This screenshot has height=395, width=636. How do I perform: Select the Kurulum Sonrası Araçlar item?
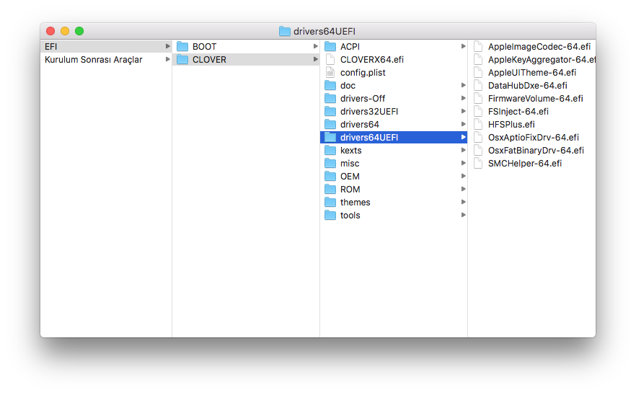click(x=93, y=60)
